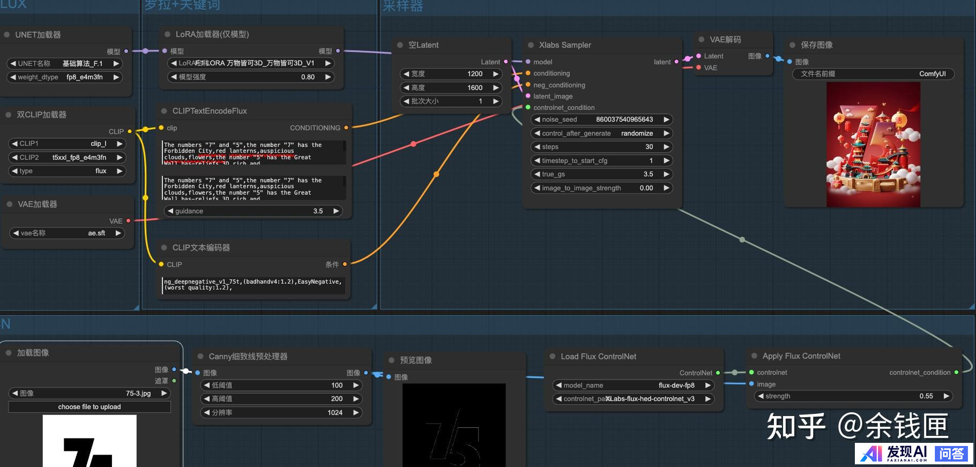The image size is (976, 467).
Task: Open the control_after_generate randomize selector
Action: coord(602,134)
